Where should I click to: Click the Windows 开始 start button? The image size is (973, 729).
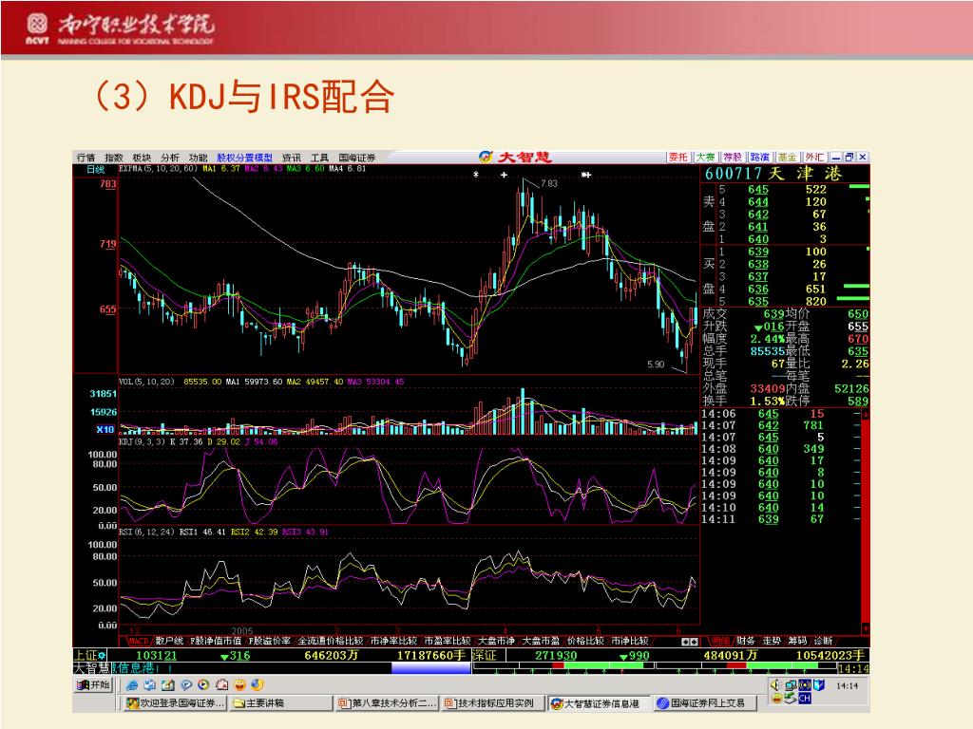[x=93, y=685]
